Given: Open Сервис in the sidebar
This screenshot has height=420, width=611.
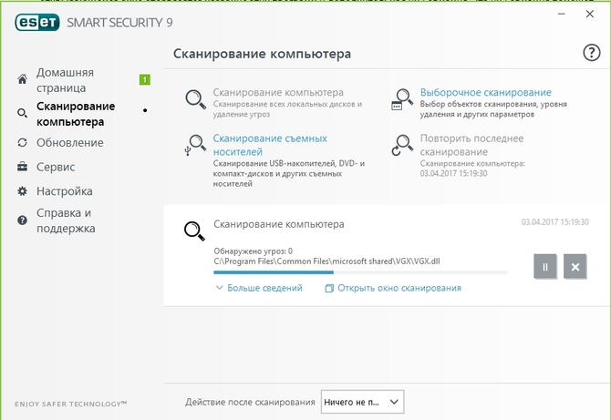Looking at the screenshot, I should (x=56, y=168).
